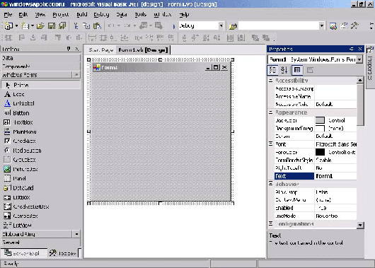
Task: Click the BackgroundImage preview swatch
Action: click(x=320, y=129)
